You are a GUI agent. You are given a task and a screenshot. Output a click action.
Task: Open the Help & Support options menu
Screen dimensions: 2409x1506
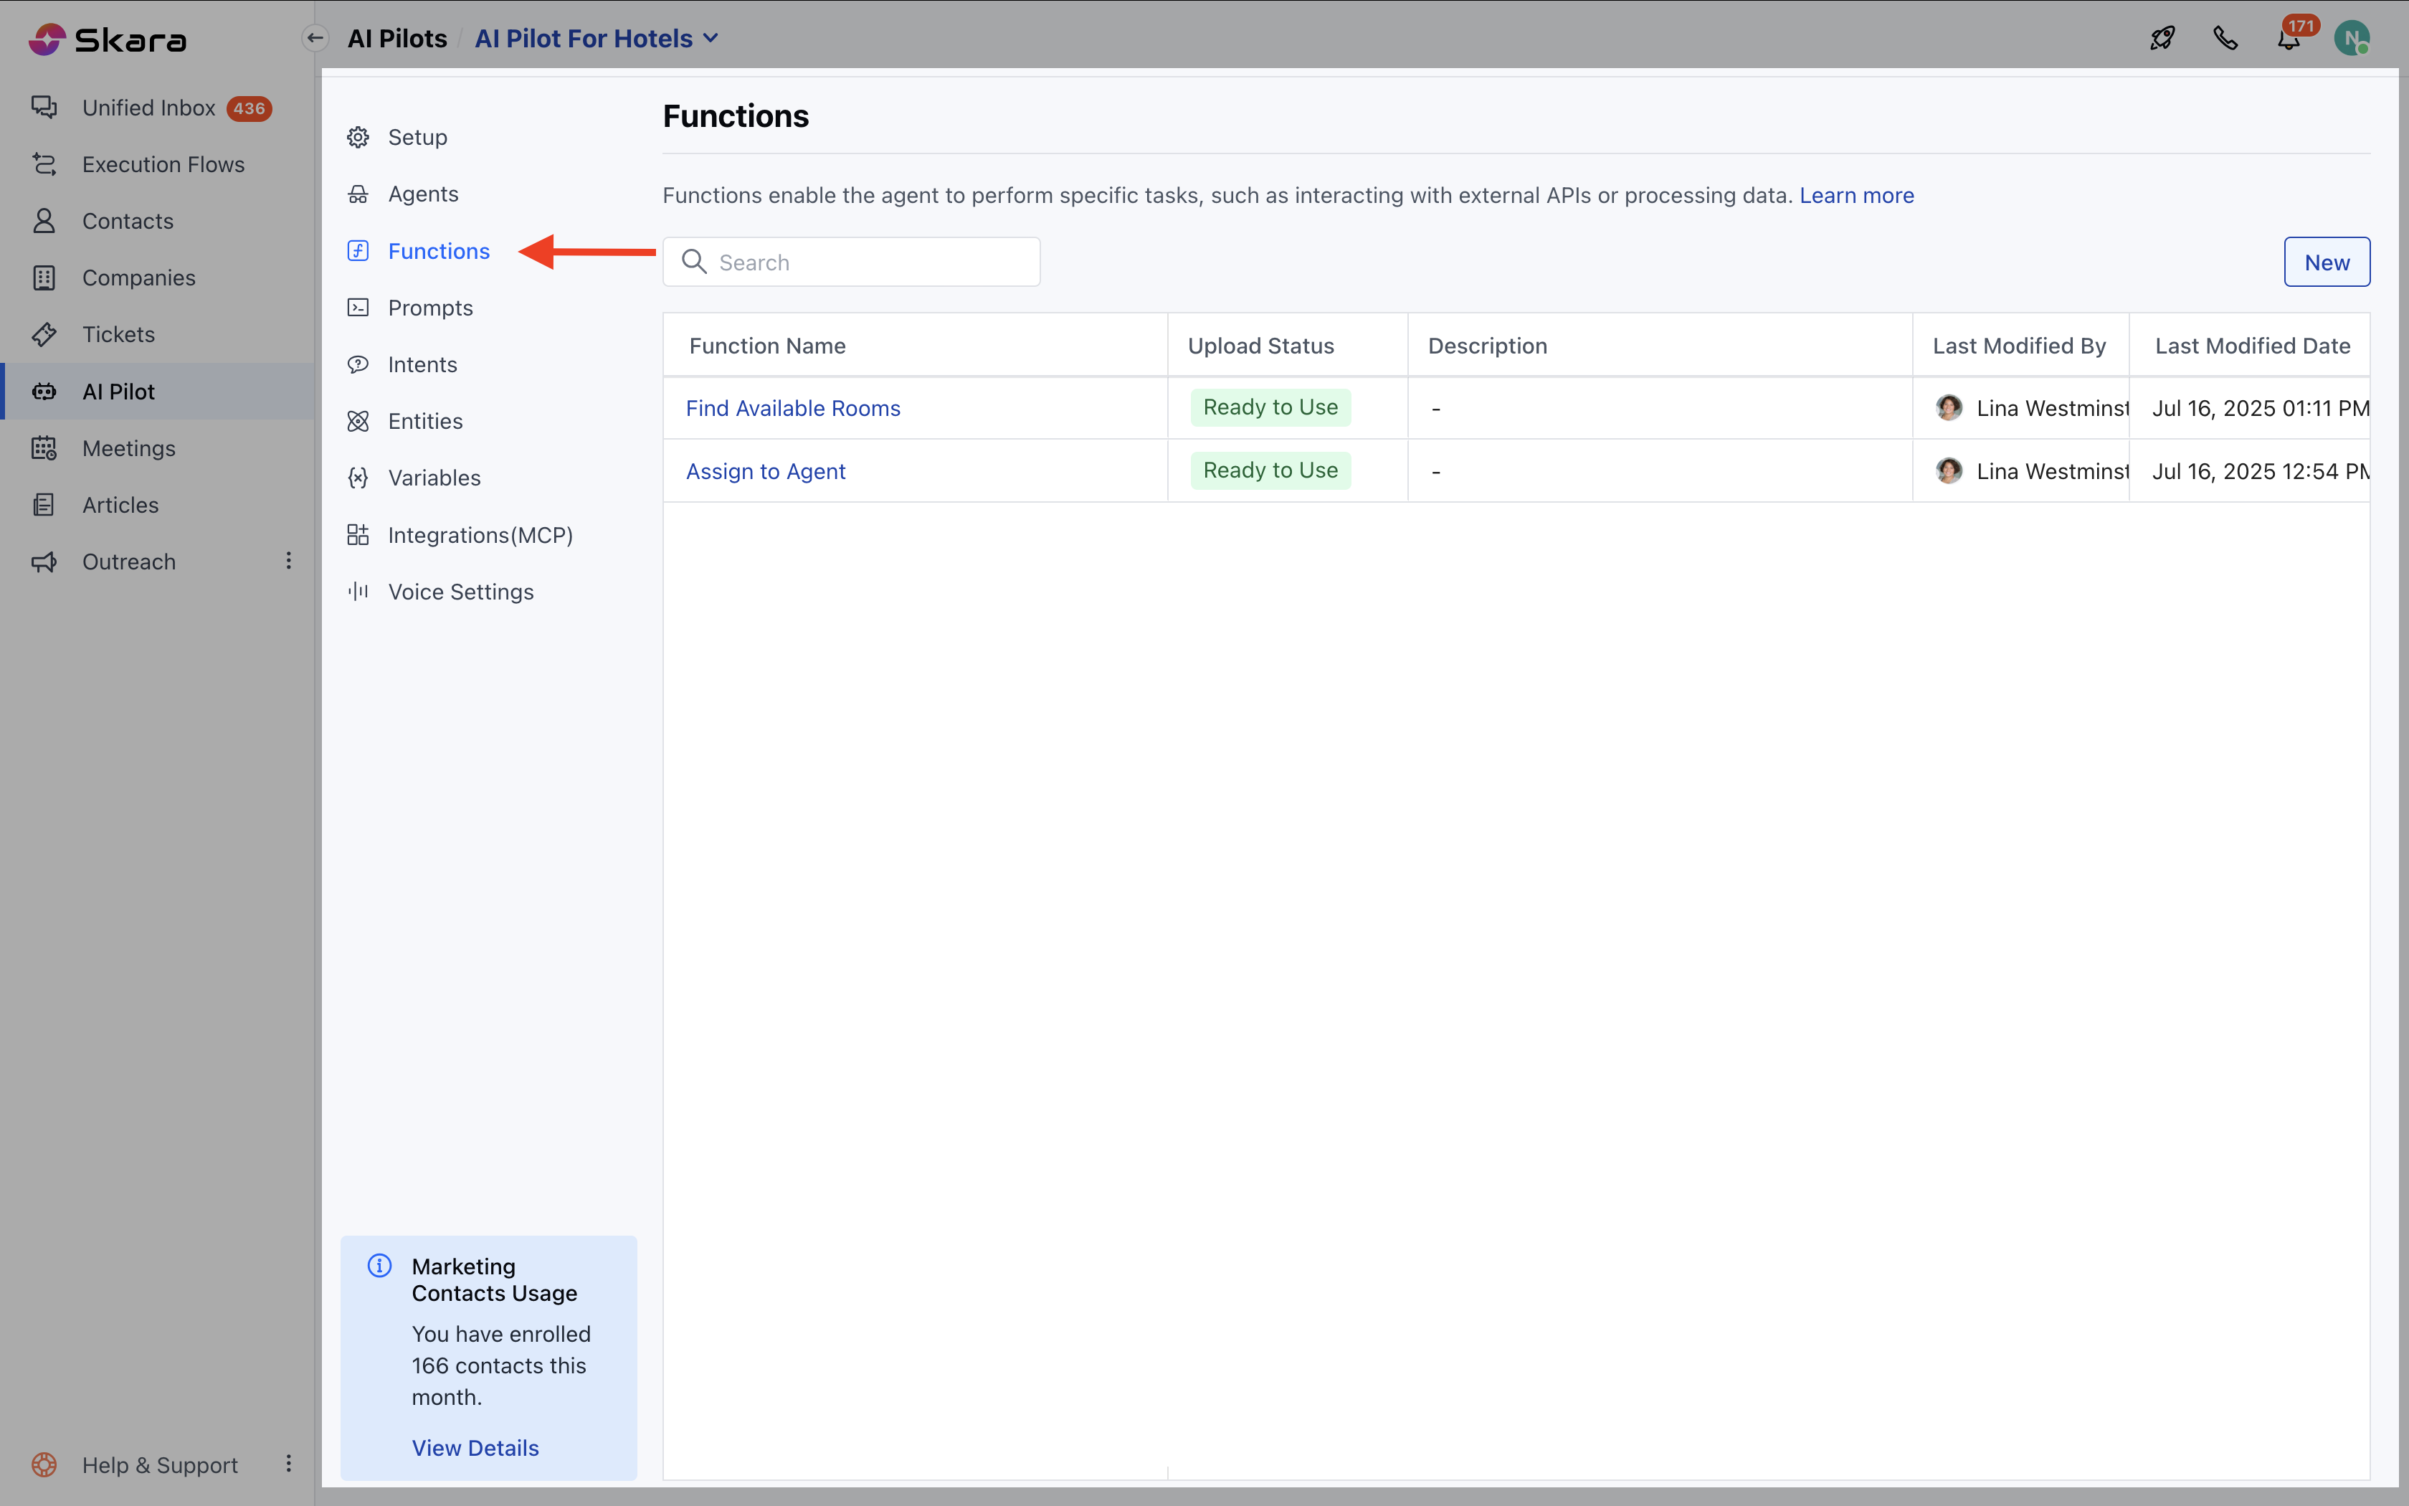tap(289, 1463)
